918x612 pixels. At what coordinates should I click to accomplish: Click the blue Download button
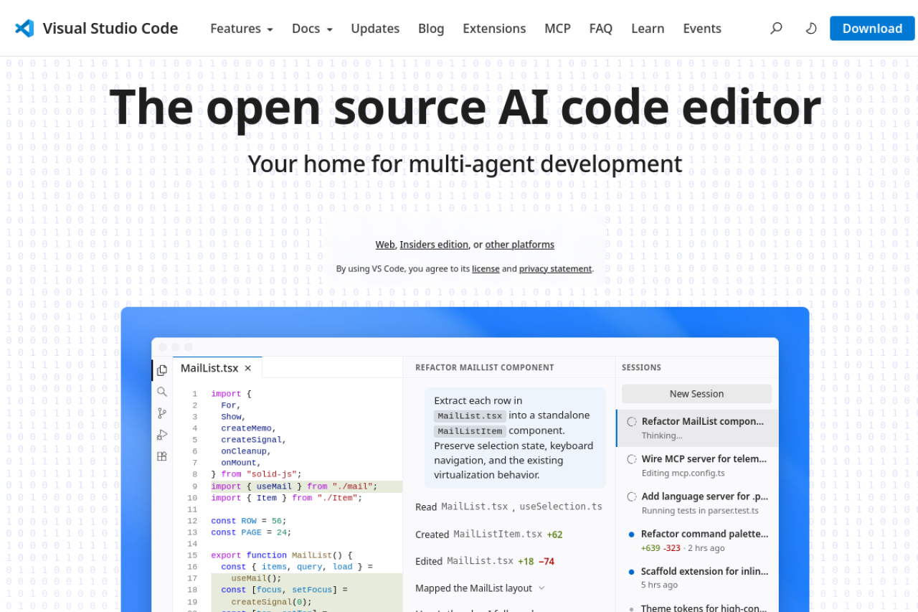click(x=872, y=29)
